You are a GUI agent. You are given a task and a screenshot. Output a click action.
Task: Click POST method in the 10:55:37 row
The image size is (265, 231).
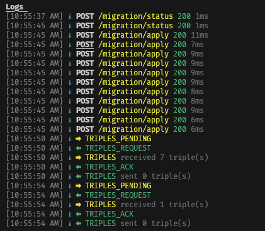point(85,16)
